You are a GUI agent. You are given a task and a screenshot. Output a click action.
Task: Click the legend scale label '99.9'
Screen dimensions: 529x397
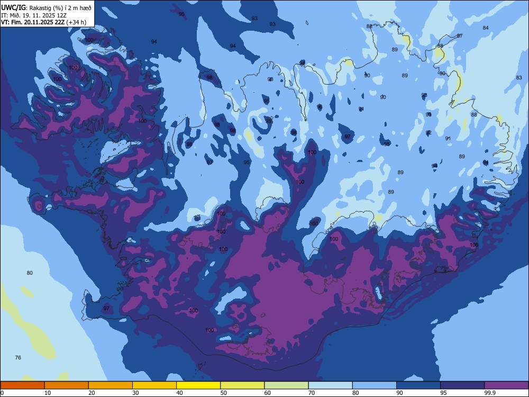click(490, 393)
